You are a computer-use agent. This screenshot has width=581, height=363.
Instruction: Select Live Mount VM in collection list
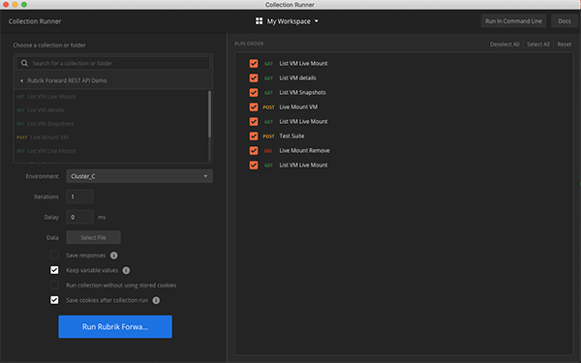(x=49, y=137)
